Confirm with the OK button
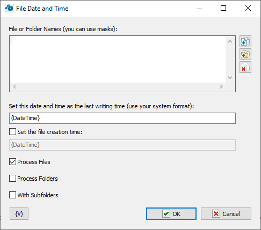 (x=171, y=213)
